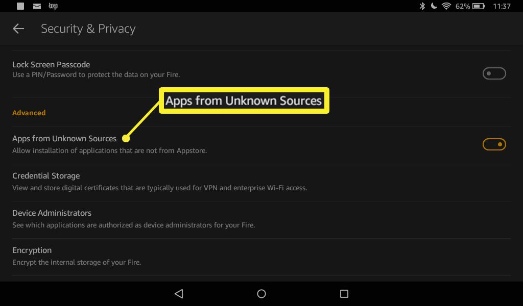523x306 pixels.
Task: Tap the 62% battery percentage text
Action: pos(463,6)
